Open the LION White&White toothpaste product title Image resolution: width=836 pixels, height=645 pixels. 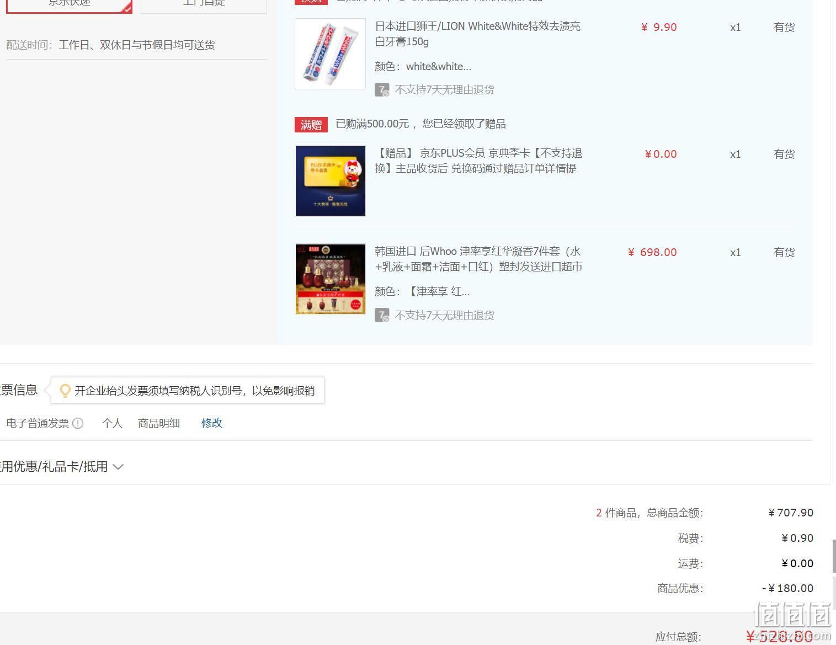click(478, 34)
